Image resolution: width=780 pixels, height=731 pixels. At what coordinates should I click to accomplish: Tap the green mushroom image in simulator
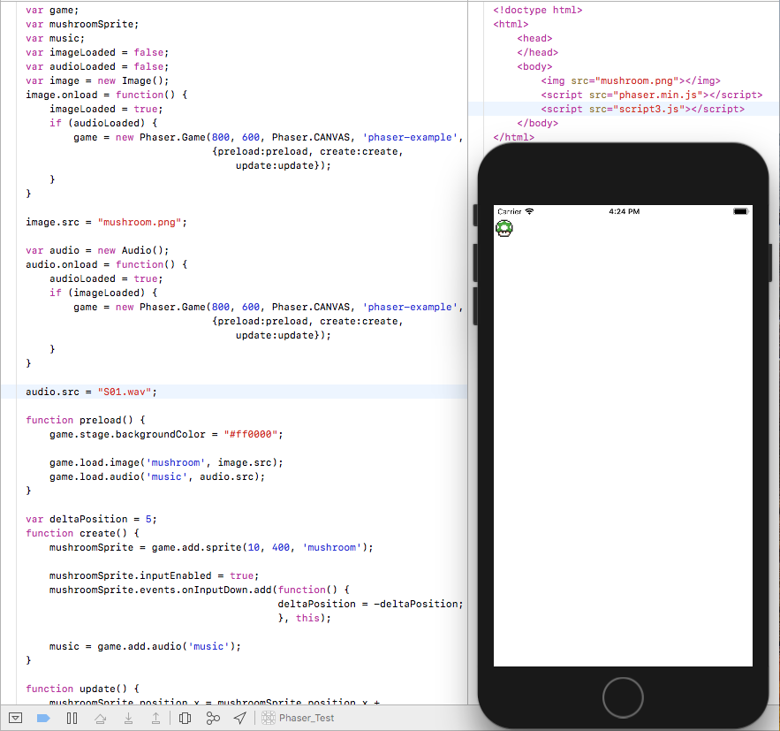(x=504, y=228)
